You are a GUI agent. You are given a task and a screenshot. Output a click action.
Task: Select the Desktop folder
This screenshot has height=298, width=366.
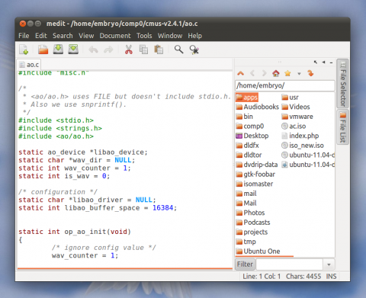tap(252, 136)
